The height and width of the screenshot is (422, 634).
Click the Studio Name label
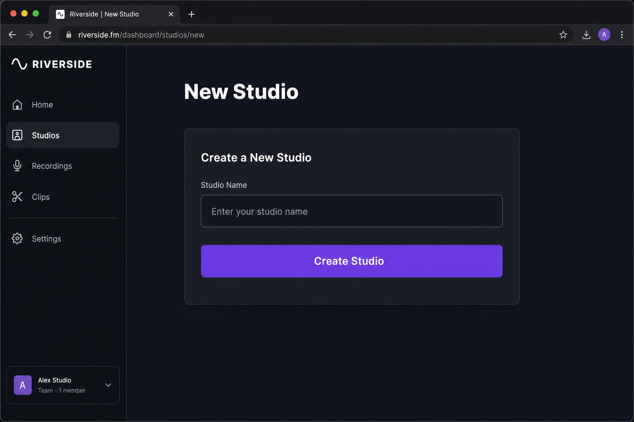224,185
